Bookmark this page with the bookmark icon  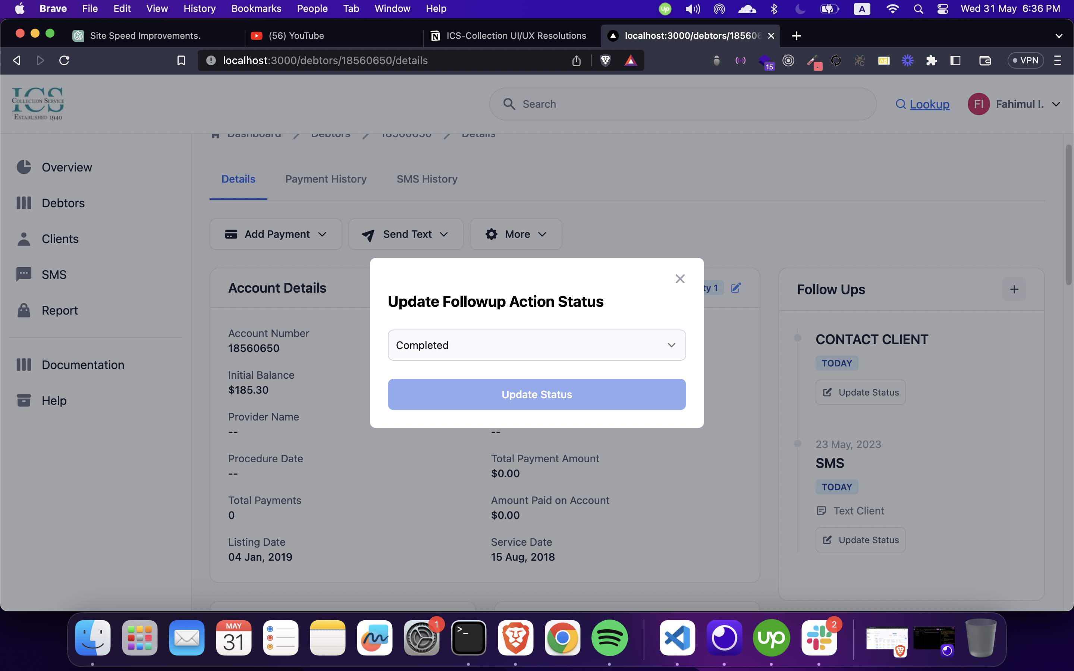(181, 60)
